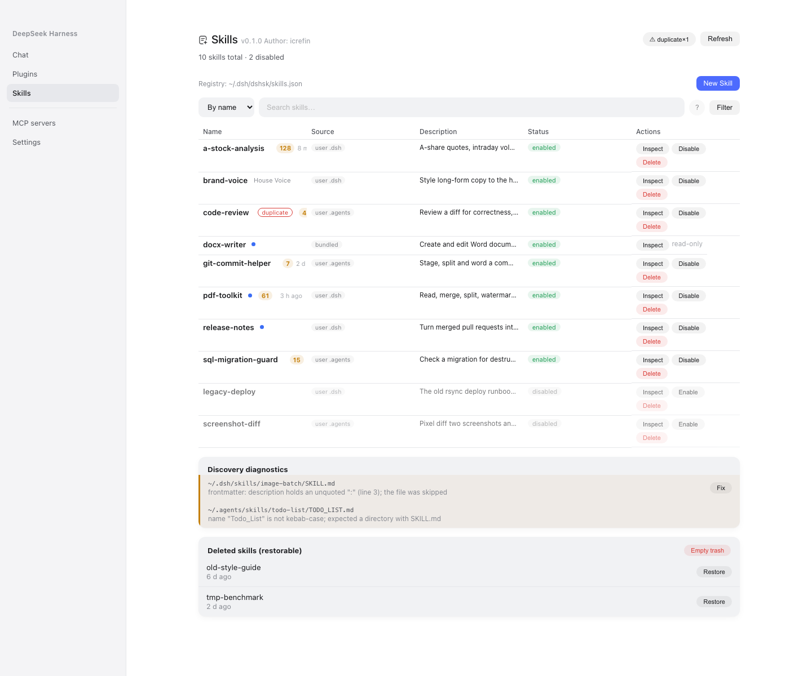Click the Status column header
812x676 pixels.
(x=538, y=132)
